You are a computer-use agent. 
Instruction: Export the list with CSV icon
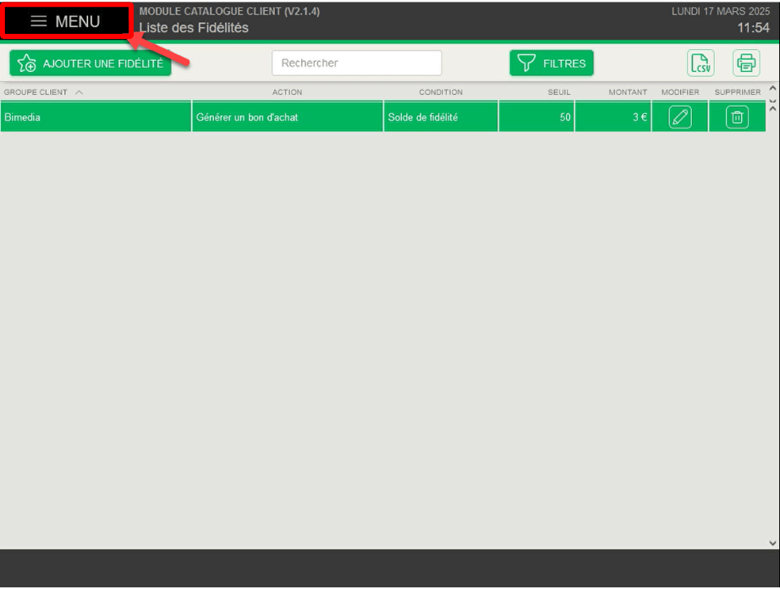pyautogui.click(x=700, y=63)
